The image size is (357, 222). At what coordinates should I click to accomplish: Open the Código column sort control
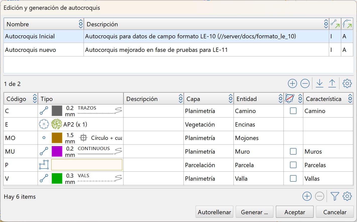(35, 98)
